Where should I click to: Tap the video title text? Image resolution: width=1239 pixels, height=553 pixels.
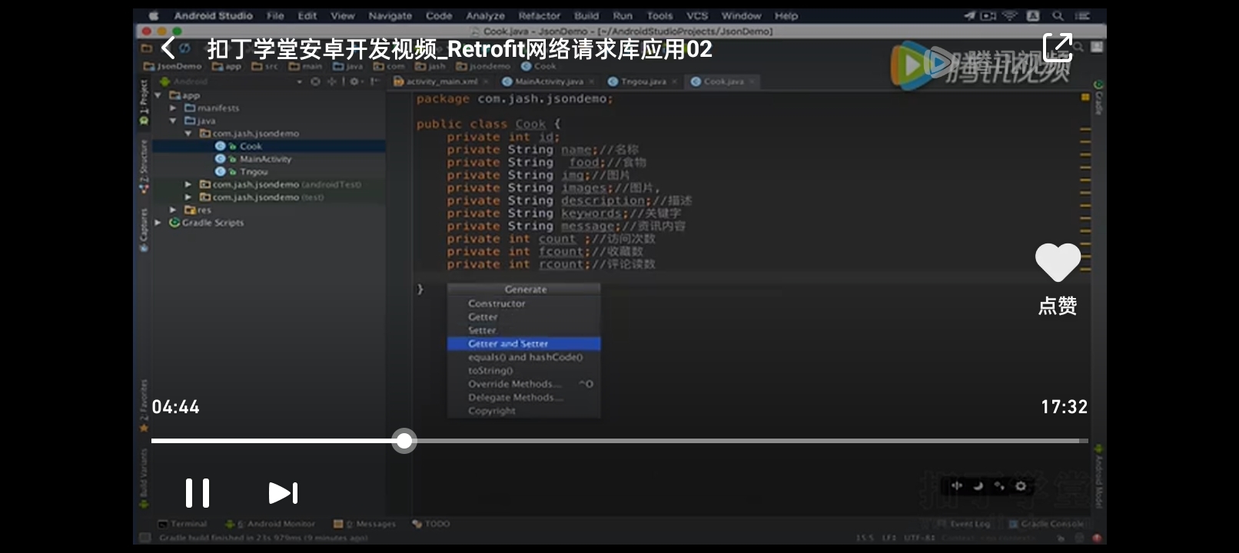[x=460, y=49]
